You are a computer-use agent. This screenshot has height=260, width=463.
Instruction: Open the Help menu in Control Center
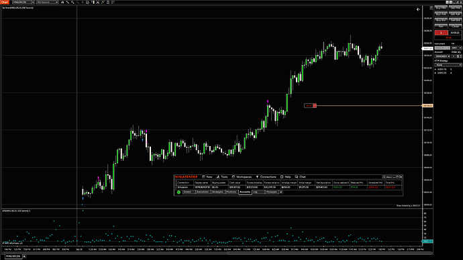coord(286,177)
